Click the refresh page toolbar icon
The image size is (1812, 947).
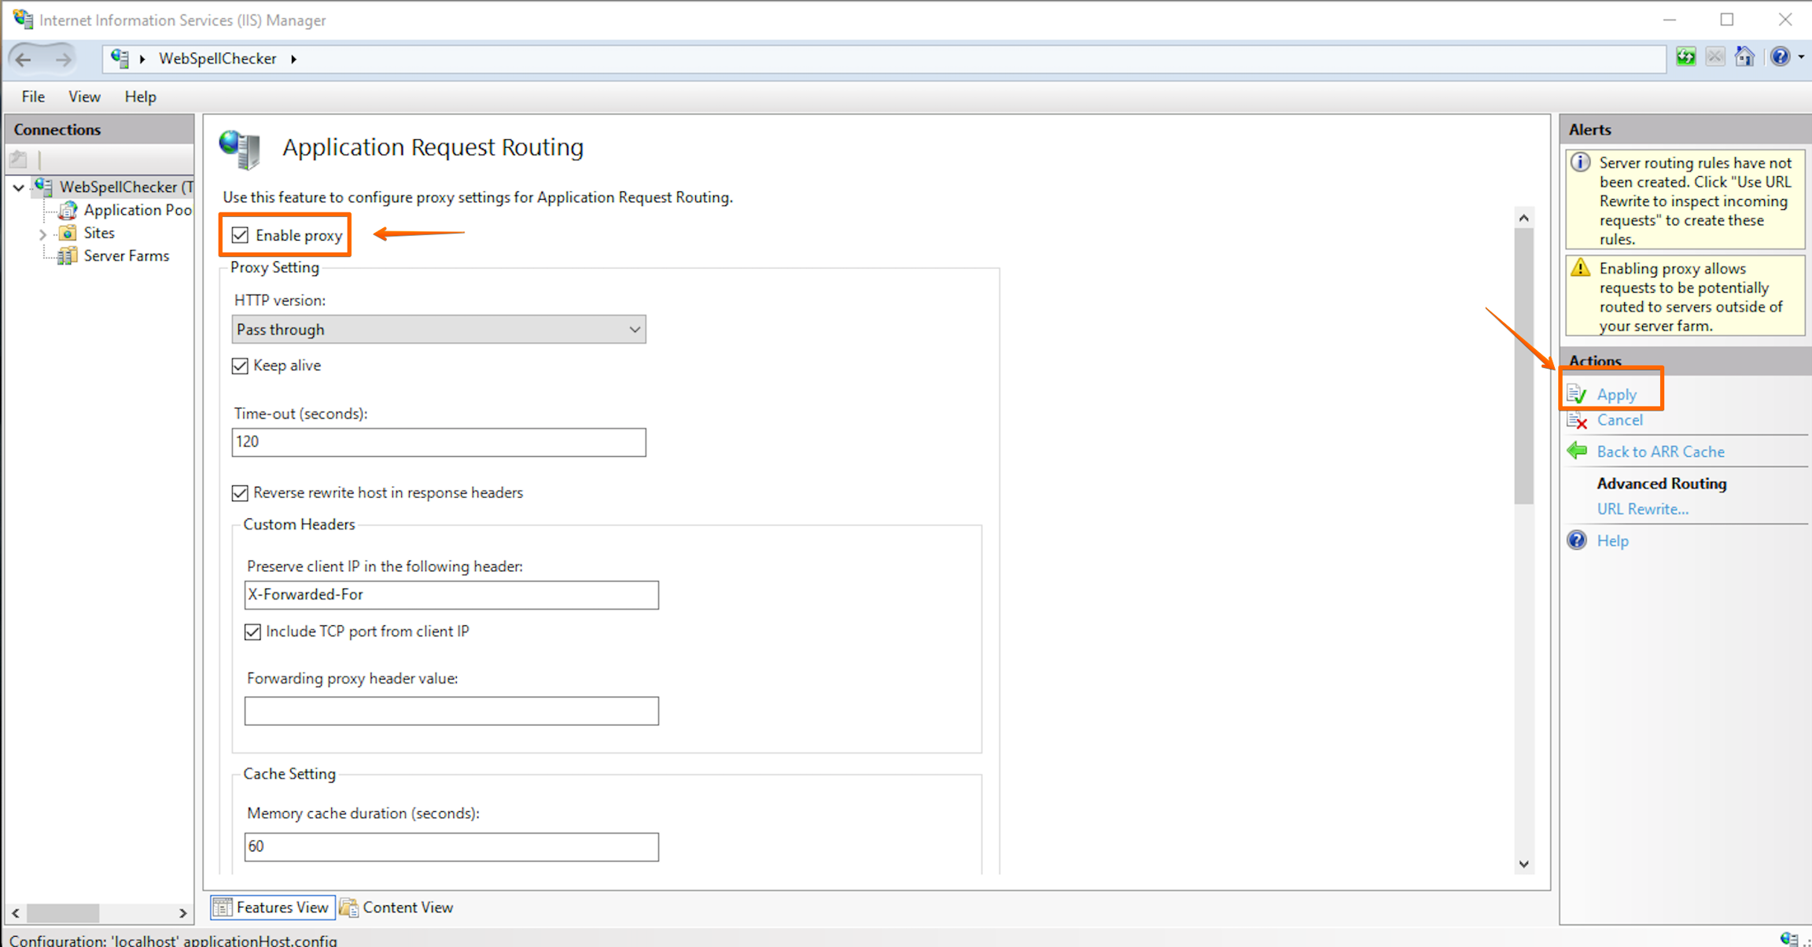tap(1685, 57)
